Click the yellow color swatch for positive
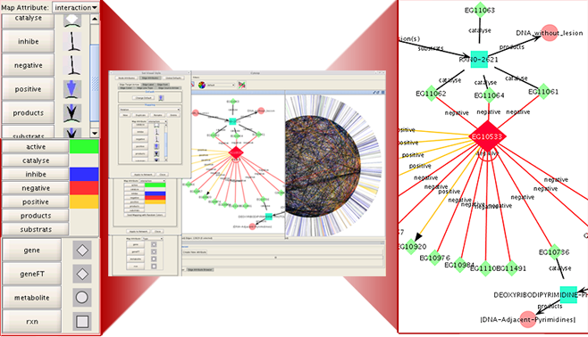This screenshot has height=337, width=588. click(x=84, y=201)
